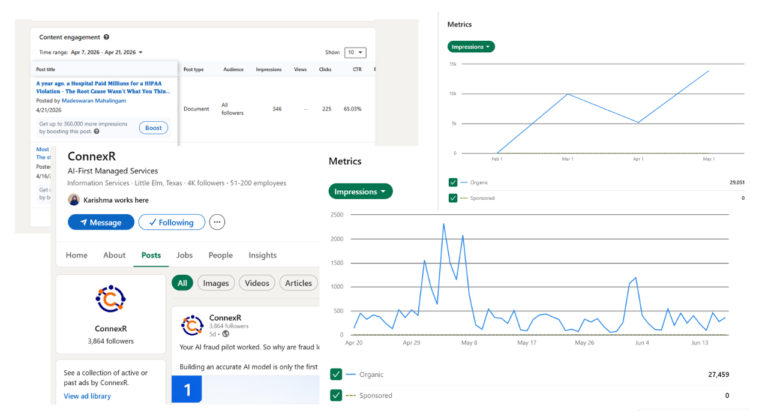Open the three-dot more options button
Viewport: 780px width, 420px height.
[217, 222]
